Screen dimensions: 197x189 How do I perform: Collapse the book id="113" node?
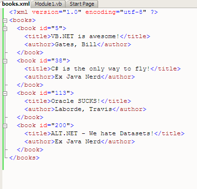5,93
